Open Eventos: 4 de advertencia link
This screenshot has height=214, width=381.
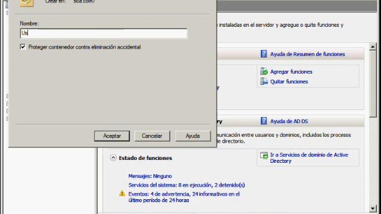pyautogui.click(x=184, y=197)
